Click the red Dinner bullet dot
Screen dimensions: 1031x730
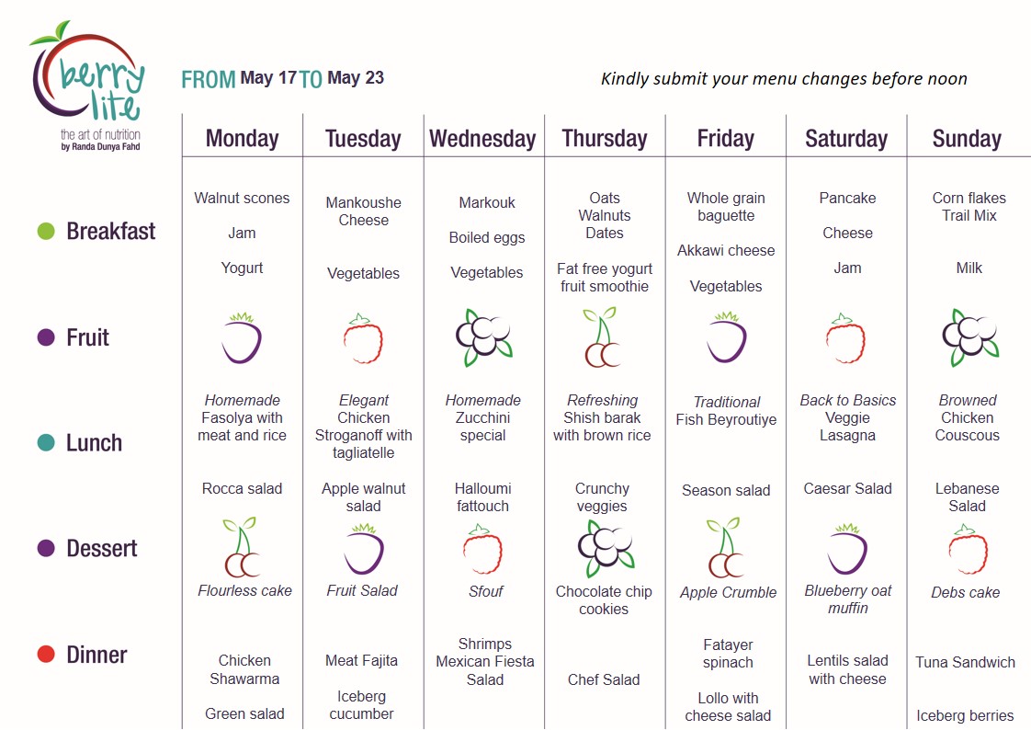click(x=46, y=655)
